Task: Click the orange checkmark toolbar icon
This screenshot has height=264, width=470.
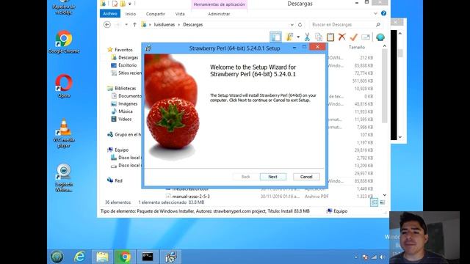Action: coord(354,37)
